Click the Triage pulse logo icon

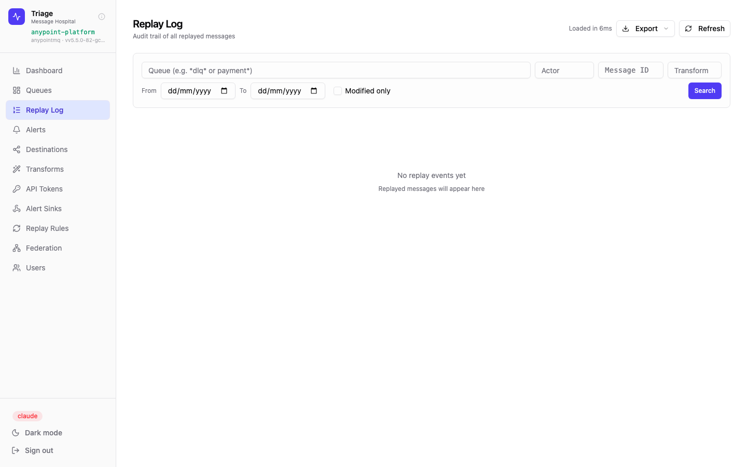coord(17,17)
